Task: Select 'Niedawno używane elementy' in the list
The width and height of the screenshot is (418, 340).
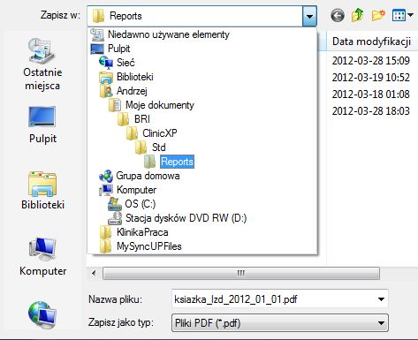Action: pos(169,34)
